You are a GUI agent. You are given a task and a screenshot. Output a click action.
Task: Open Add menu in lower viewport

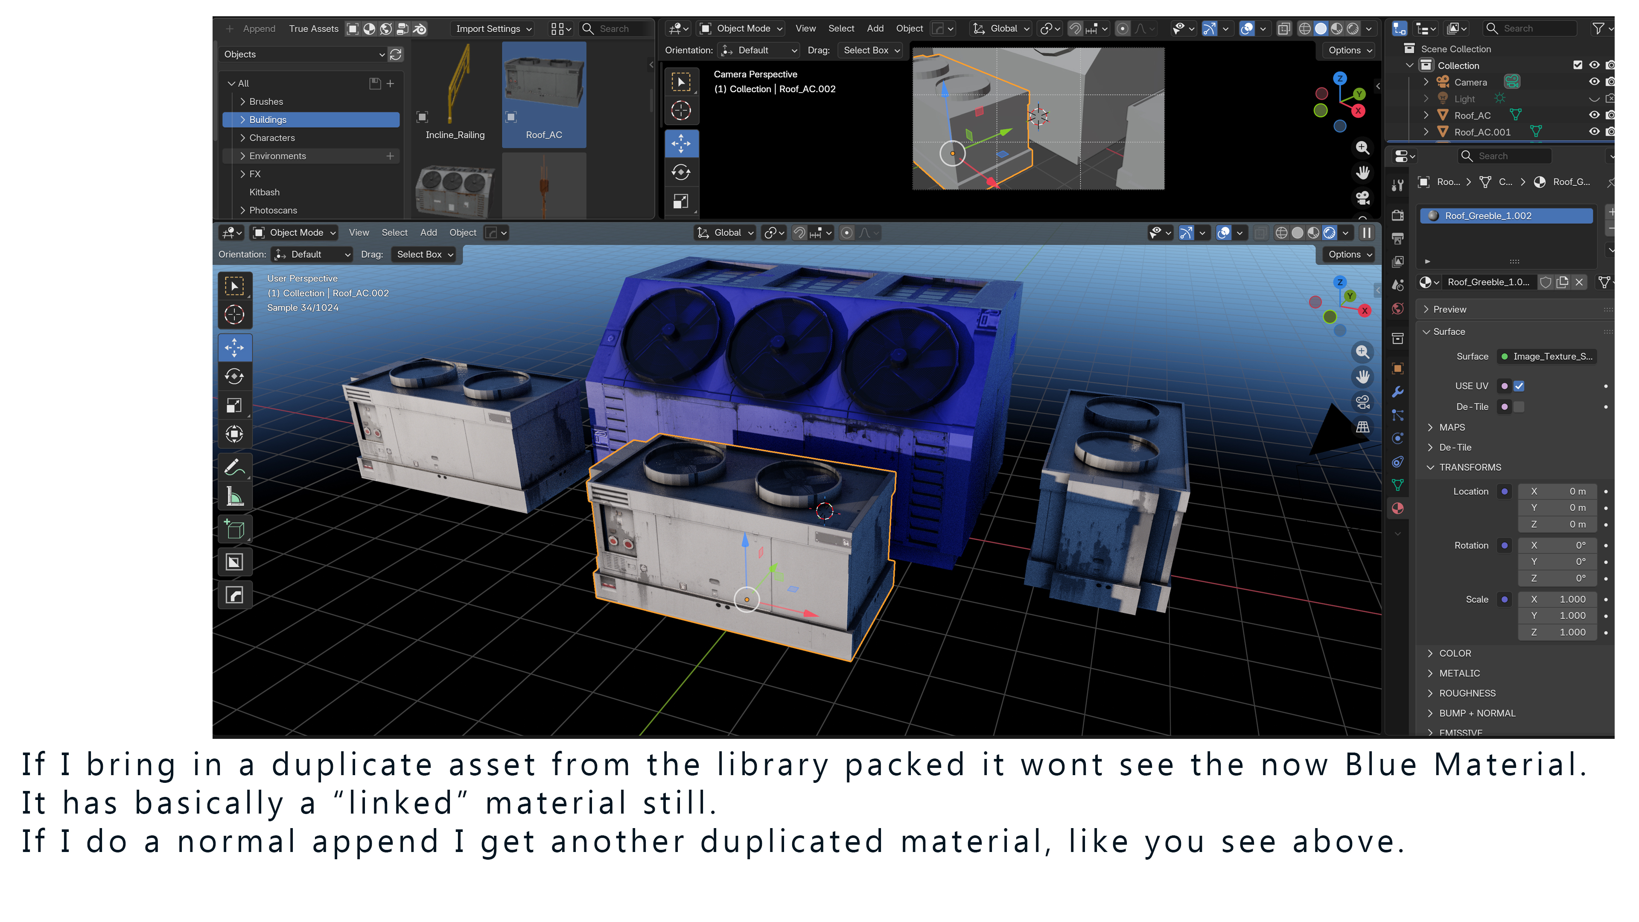[428, 233]
